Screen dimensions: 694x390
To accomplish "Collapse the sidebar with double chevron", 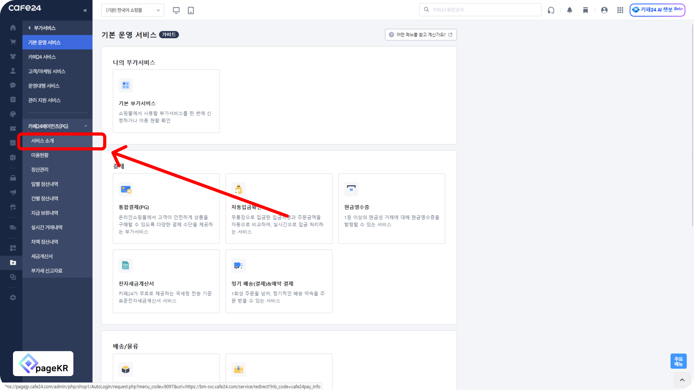I will coord(85,10).
